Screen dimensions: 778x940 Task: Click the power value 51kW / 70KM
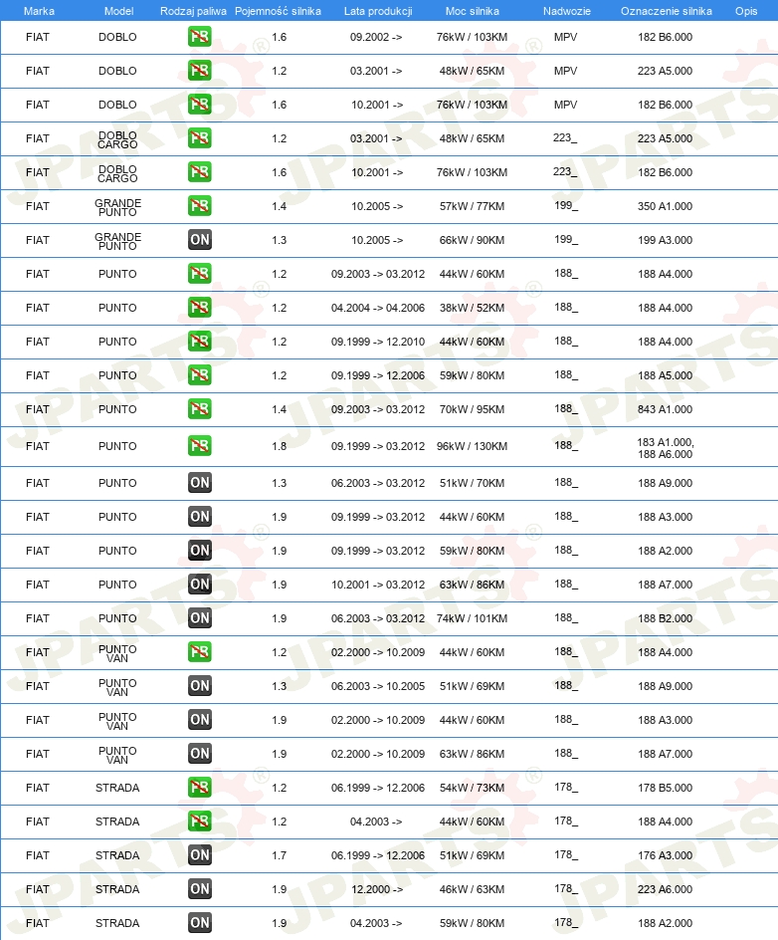tap(472, 483)
